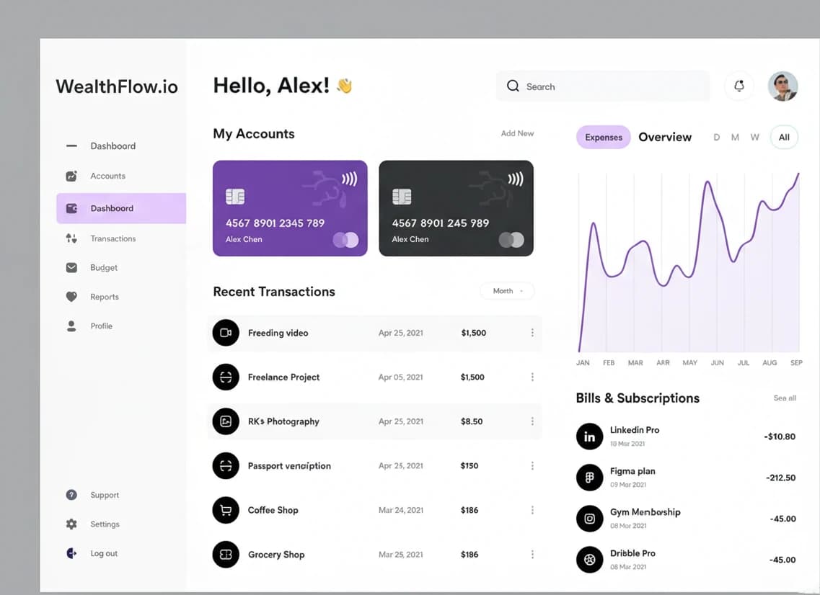The height and width of the screenshot is (595, 820).
Task: Go to Transactions in sidebar
Action: coord(113,238)
